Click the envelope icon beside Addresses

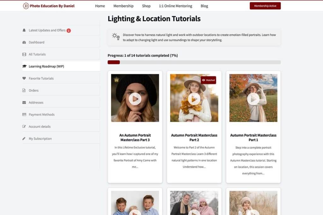(24, 102)
